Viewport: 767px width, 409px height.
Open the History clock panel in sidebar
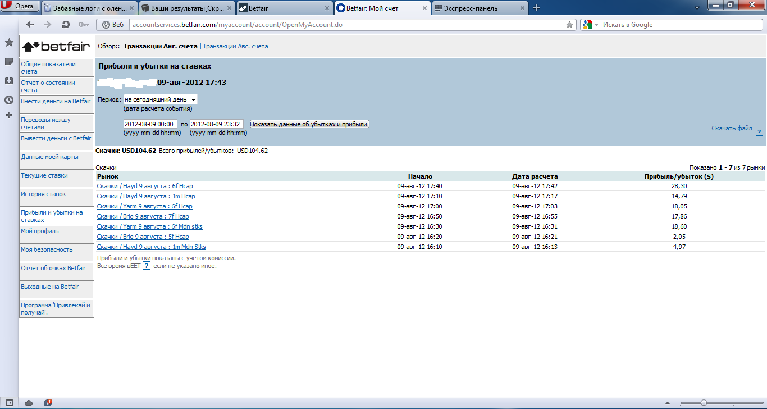point(9,100)
